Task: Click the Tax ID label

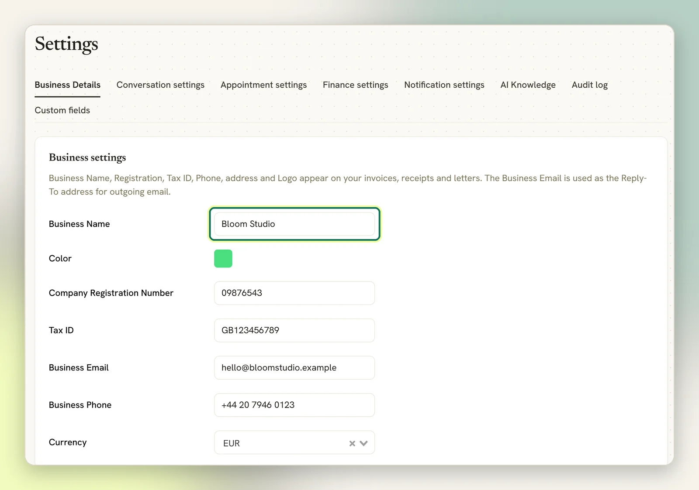Action: coord(61,330)
